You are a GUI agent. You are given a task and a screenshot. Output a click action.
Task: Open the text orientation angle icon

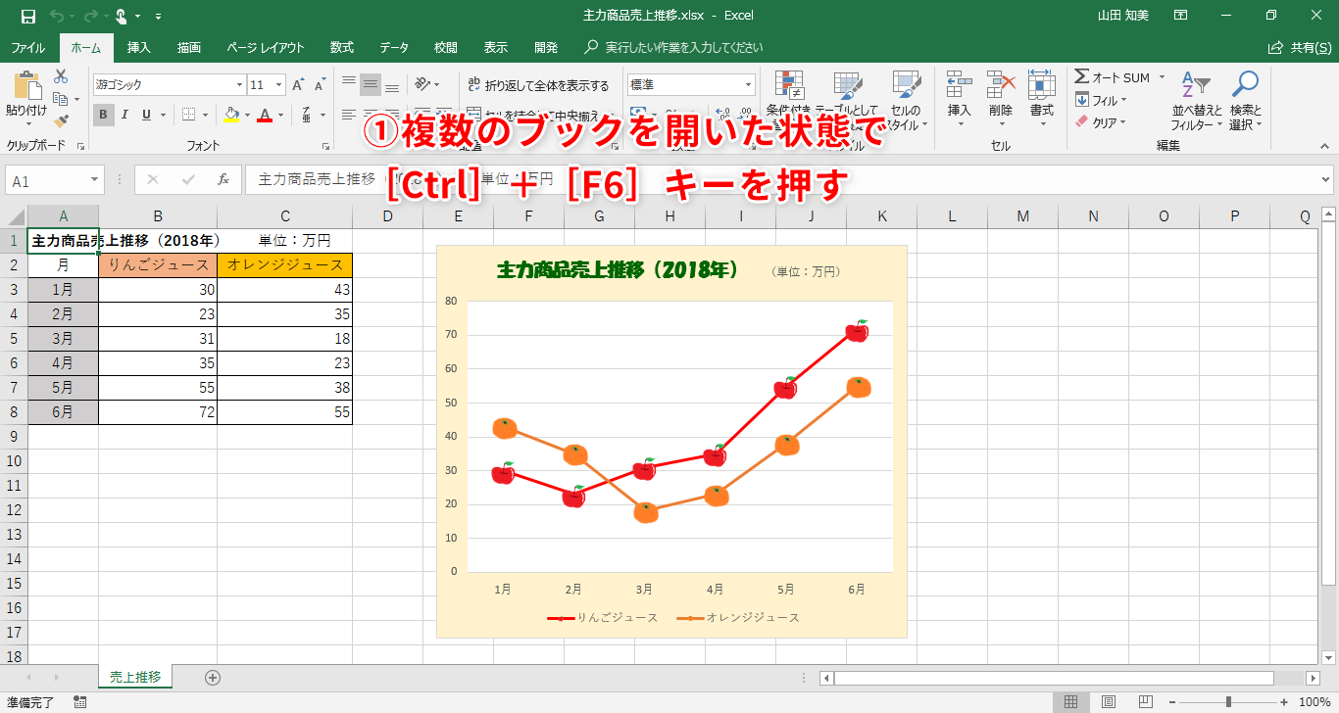point(422,85)
